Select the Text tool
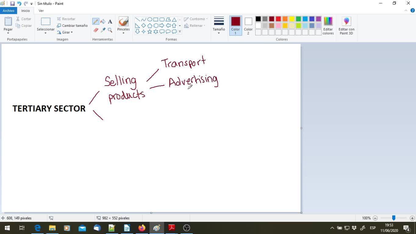 click(110, 22)
